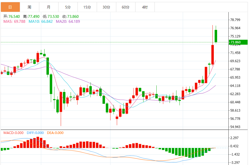Click the 60.448 price axis label

pyautogui.click(x=235, y=102)
